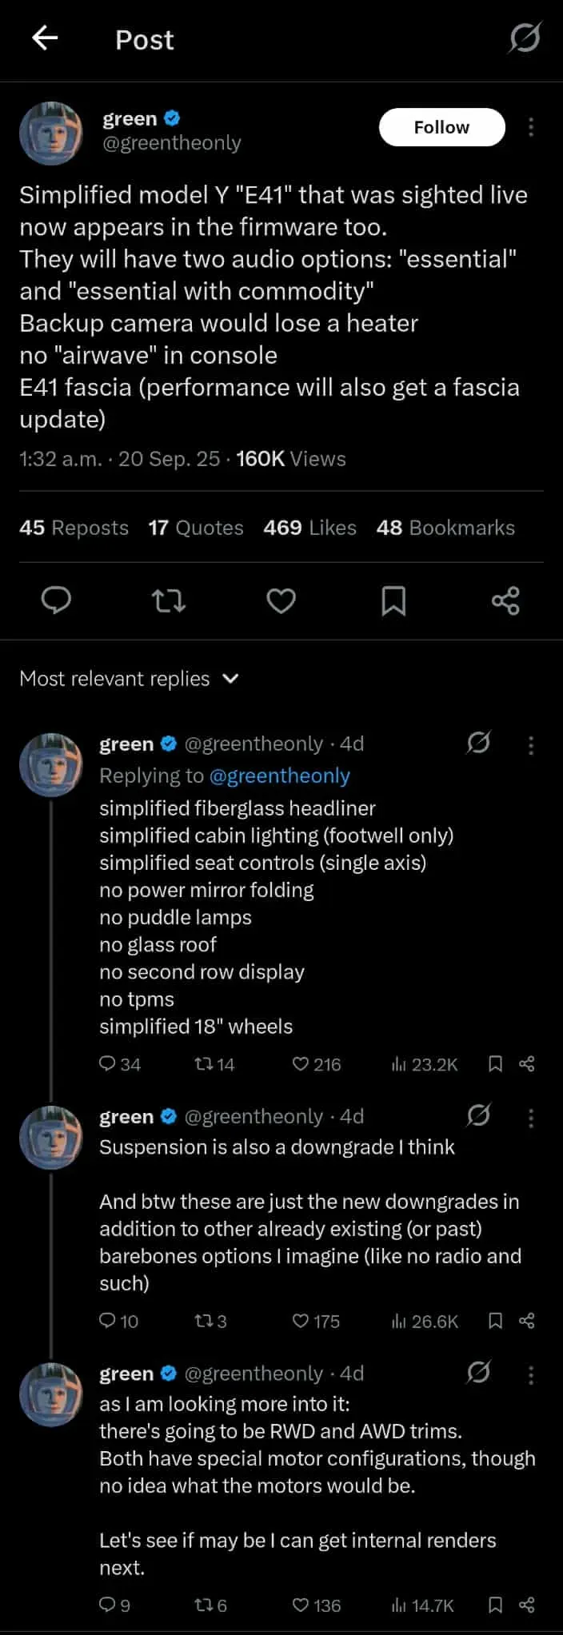Open green's profile avatar on main post

[x=51, y=133]
